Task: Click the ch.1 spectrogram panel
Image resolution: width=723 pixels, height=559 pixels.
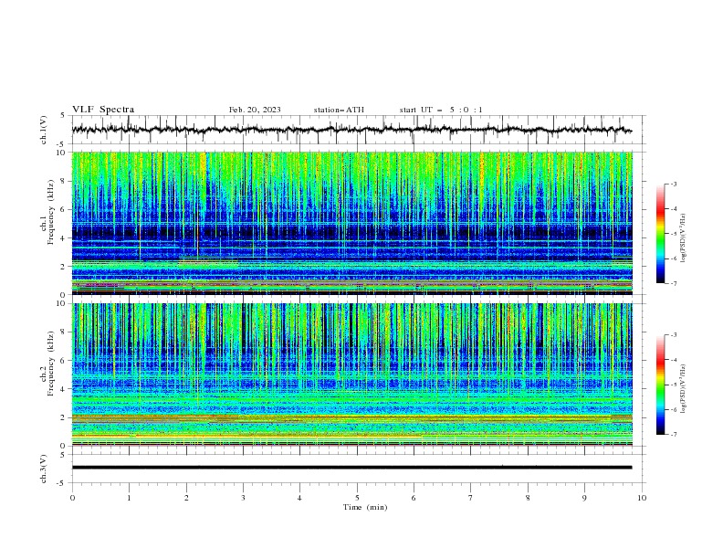Action: (x=351, y=223)
